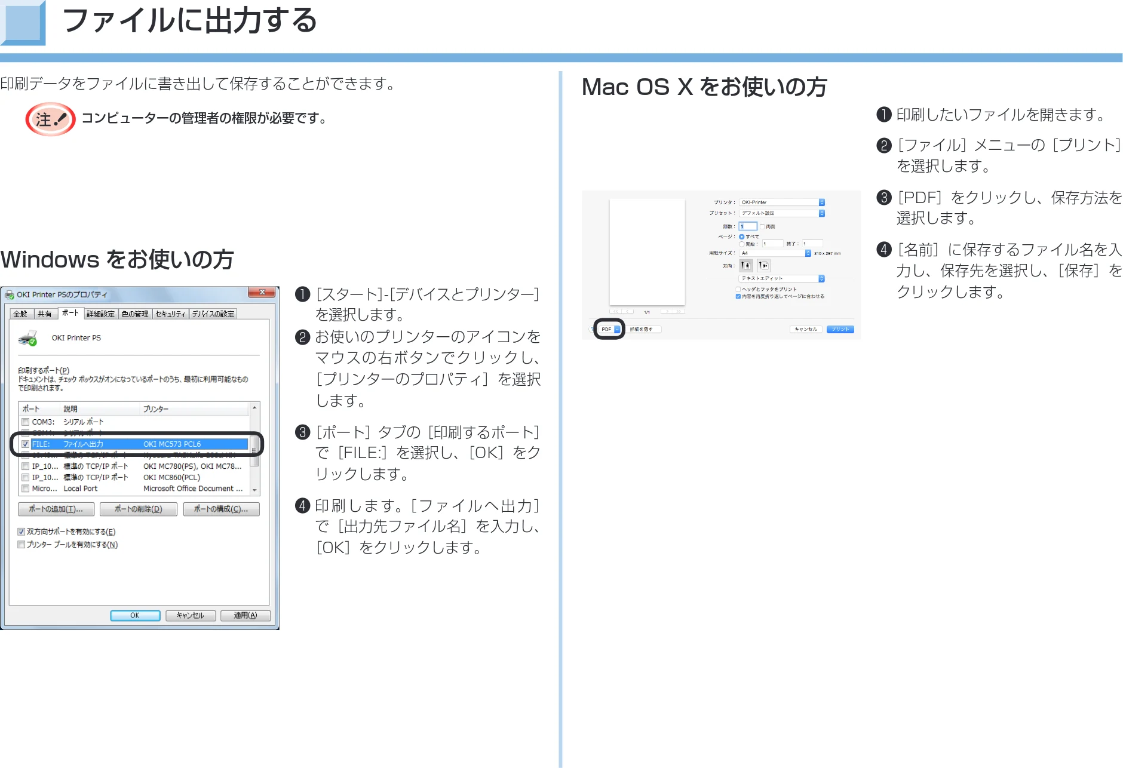Select 開始 page range radio button

pos(742,244)
